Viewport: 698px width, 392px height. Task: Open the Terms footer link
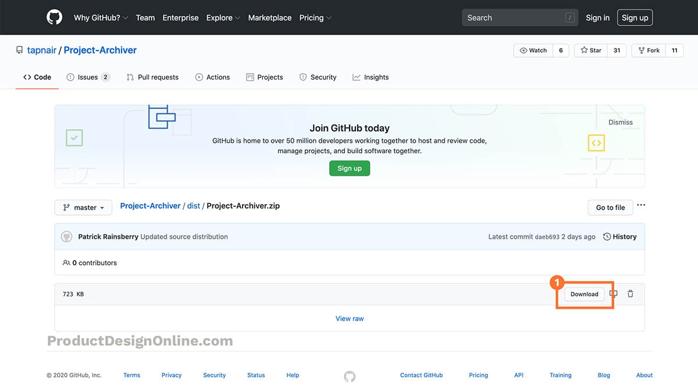pyautogui.click(x=131, y=375)
